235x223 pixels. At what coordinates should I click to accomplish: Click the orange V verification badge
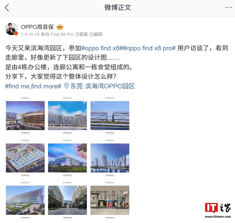[16, 34]
